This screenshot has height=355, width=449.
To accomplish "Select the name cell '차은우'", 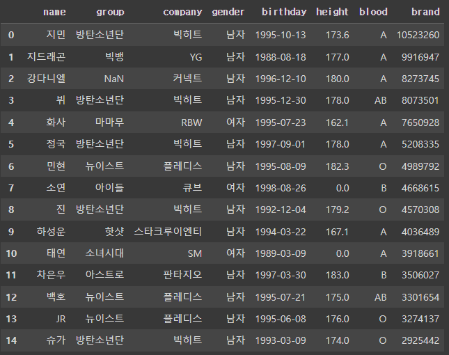I will click(51, 275).
